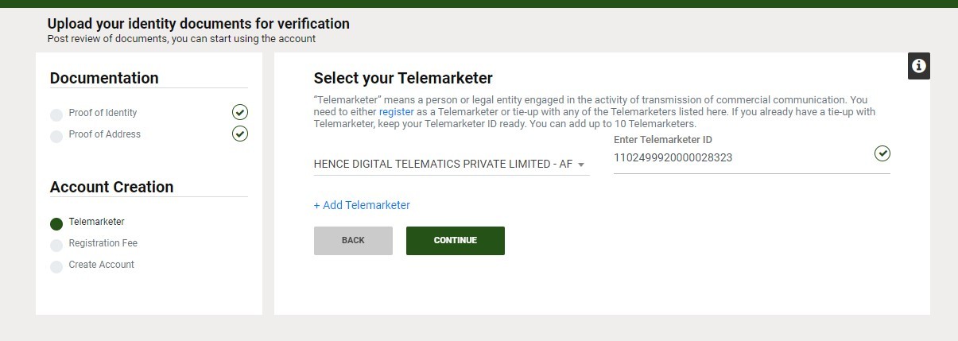
Task: Click the grey Create Account step circle
Action: click(x=56, y=266)
